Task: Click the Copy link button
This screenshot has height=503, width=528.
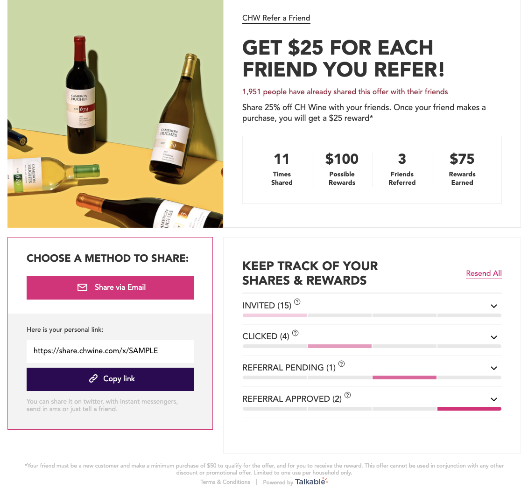Action: pos(110,379)
